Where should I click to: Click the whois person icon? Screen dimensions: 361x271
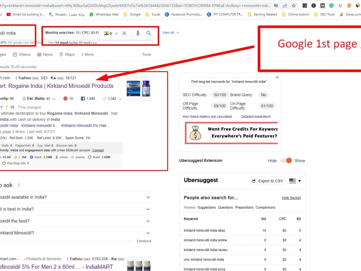click(x=57, y=157)
